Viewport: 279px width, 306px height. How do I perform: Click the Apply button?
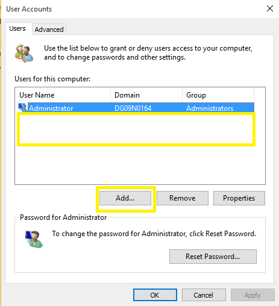[x=252, y=295]
